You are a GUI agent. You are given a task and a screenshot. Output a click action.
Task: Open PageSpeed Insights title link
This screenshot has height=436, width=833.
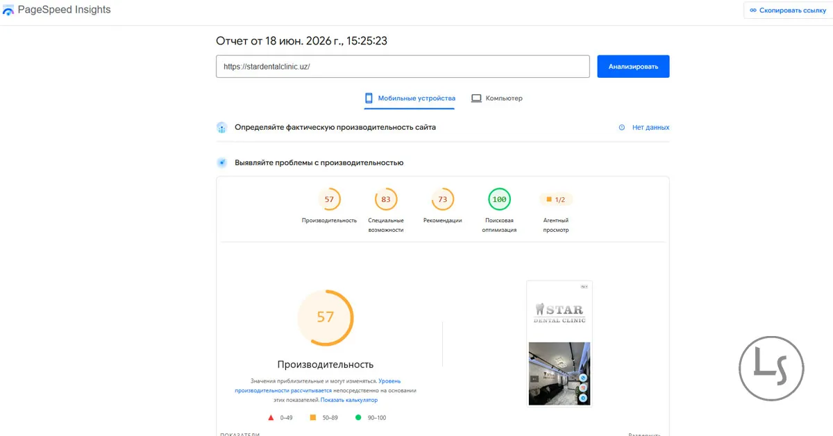[64, 10]
